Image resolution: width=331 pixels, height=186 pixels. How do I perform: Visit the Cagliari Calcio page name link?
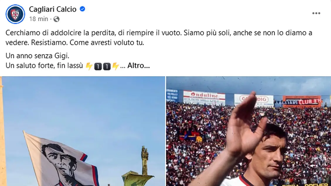click(x=52, y=9)
